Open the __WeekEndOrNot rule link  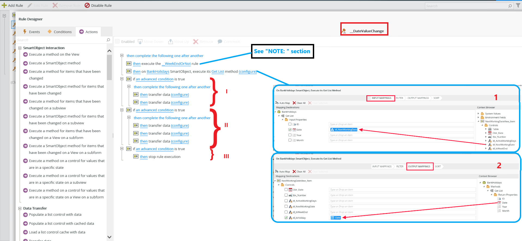tap(176, 64)
